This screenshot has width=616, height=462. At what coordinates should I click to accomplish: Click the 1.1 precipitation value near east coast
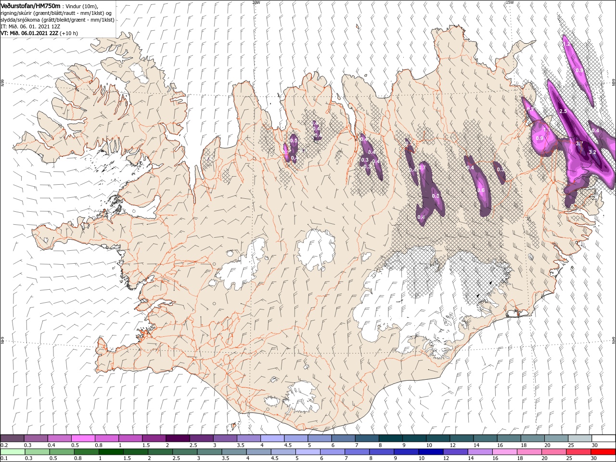tap(547, 130)
